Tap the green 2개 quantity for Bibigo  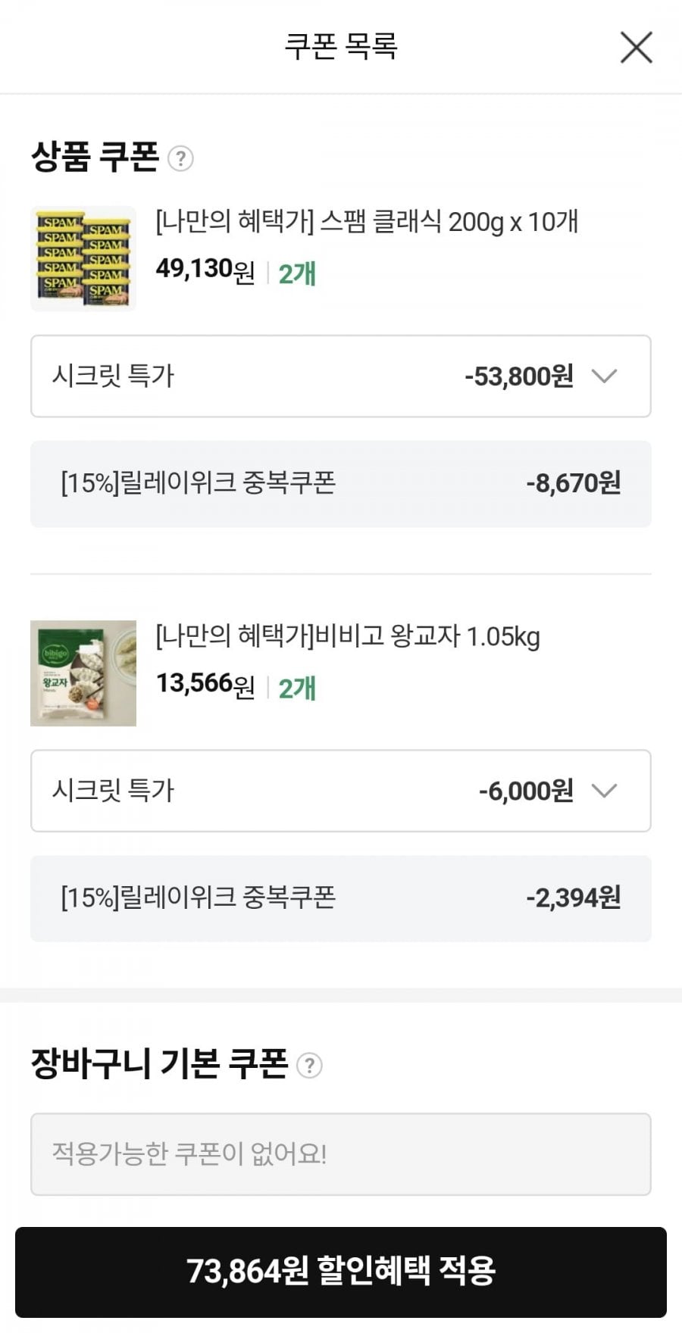pyautogui.click(x=297, y=688)
